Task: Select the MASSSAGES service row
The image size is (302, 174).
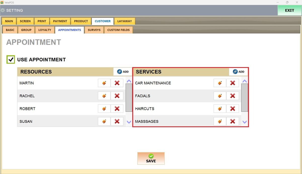Action: (187, 122)
